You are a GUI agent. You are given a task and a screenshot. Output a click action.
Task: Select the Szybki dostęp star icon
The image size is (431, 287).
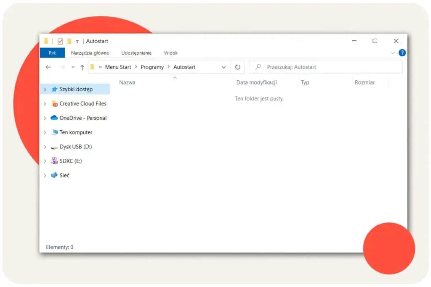[x=55, y=89]
